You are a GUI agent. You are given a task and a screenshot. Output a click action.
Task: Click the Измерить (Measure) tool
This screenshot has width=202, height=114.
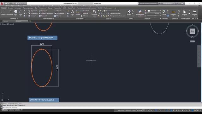point(173,13)
